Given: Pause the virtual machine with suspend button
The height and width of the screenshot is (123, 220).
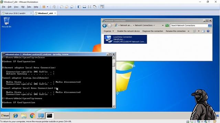Looking at the screenshot, I should point(44,7).
